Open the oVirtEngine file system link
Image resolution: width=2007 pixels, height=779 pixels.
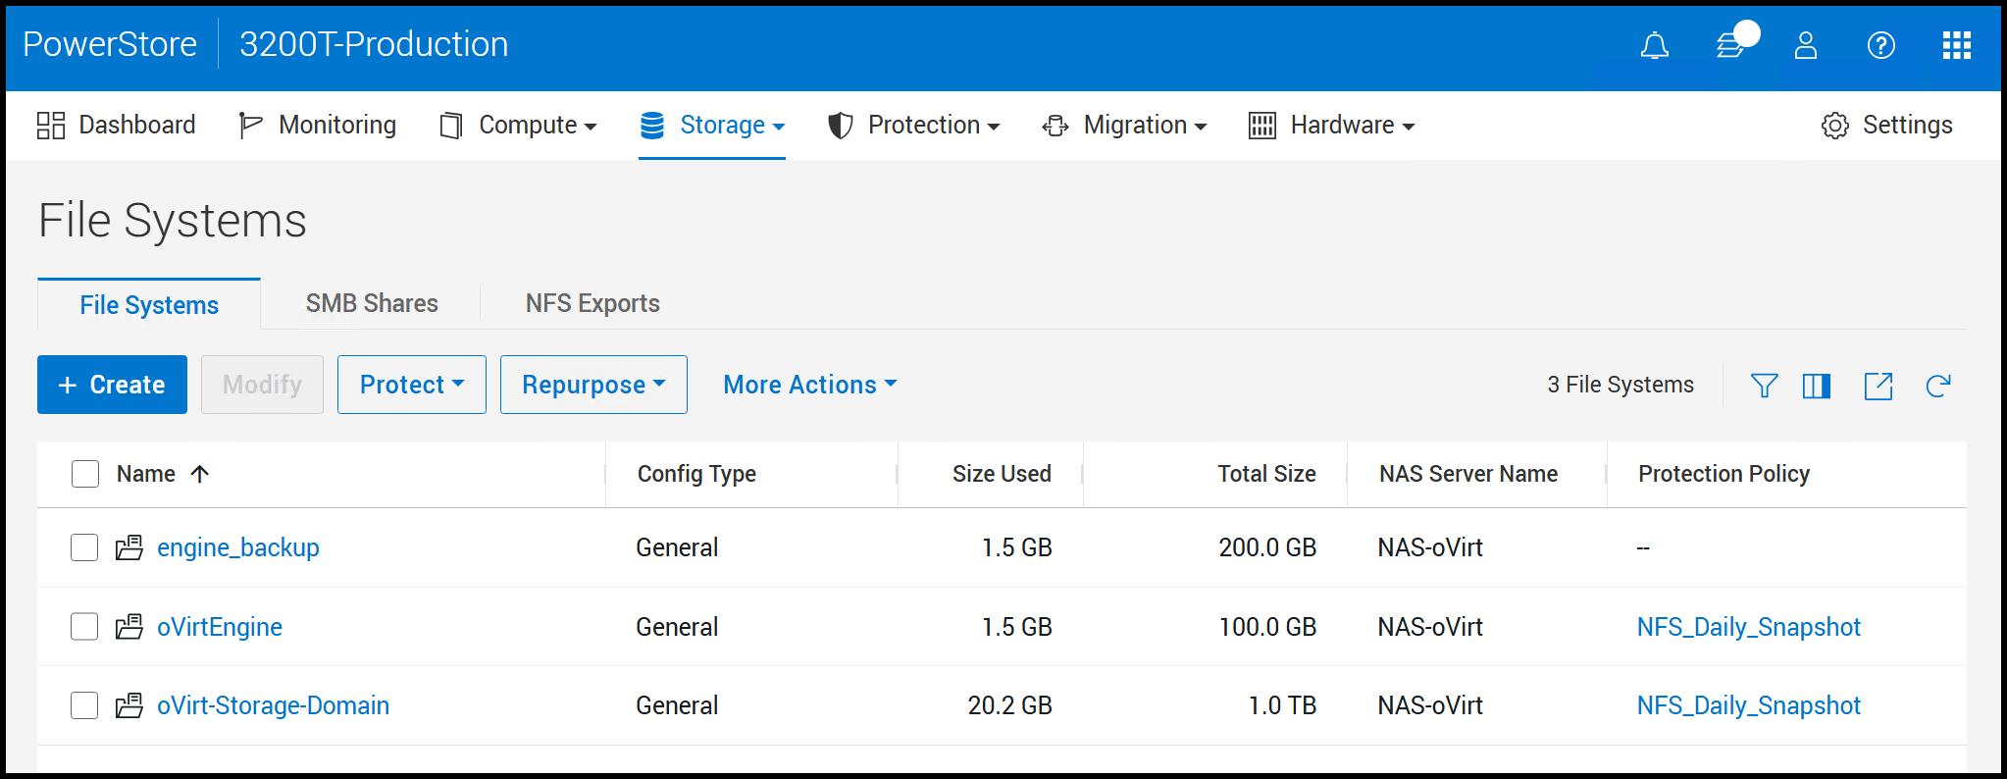click(220, 627)
